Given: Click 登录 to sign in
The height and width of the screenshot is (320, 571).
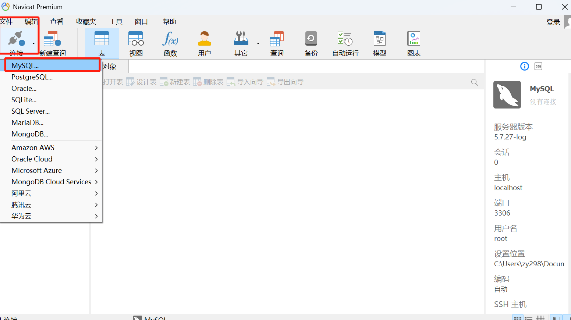Looking at the screenshot, I should (x=553, y=22).
